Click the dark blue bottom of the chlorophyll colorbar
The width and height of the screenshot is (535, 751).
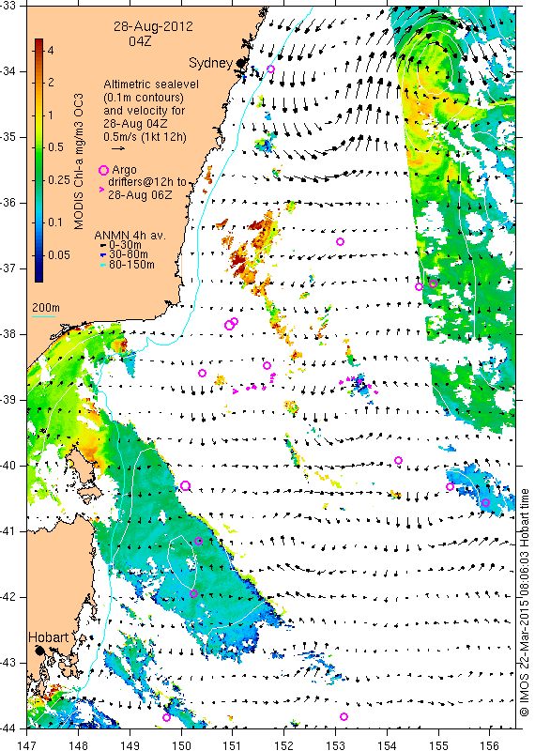(38, 275)
